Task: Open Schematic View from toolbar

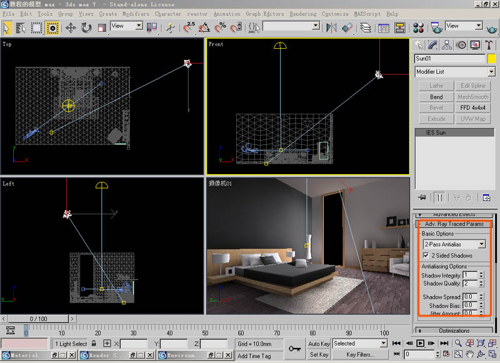Action: [x=399, y=28]
